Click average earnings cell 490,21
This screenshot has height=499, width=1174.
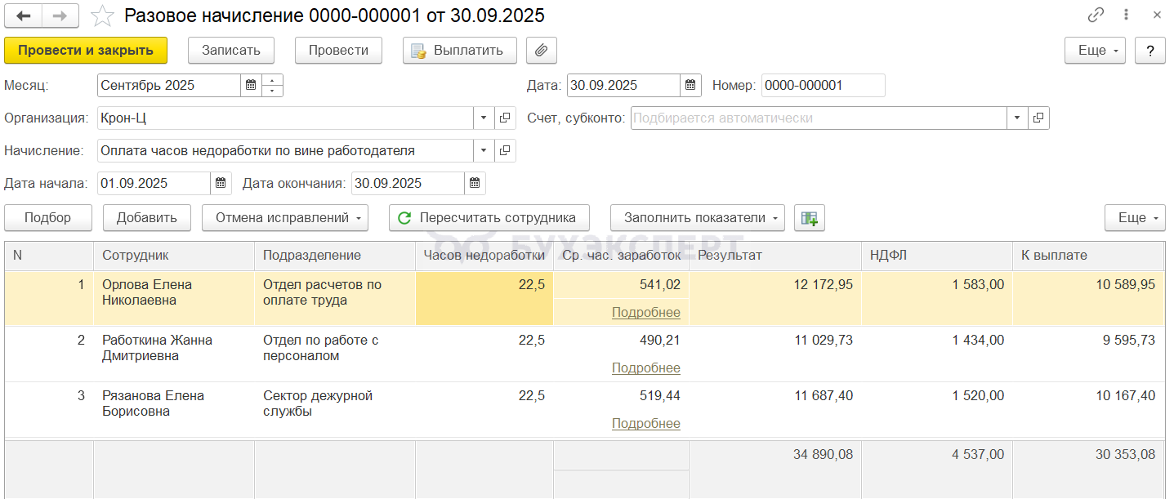[621, 340]
